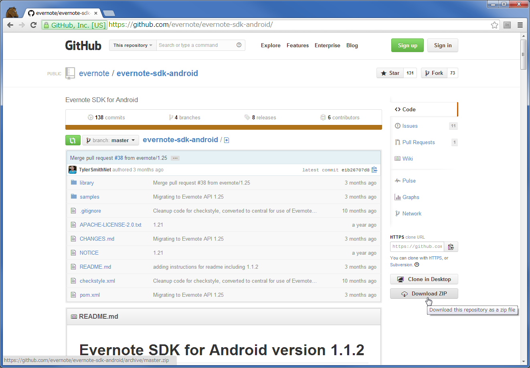Open APACHE-LICENSE-2.0.txt file
The width and height of the screenshot is (530, 368).
tap(111, 225)
